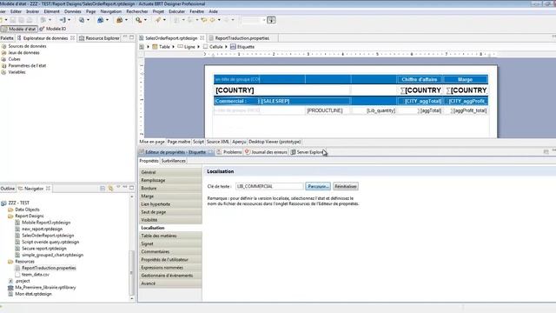Image resolution: width=556 pixels, height=313 pixels.
Task: Select the Cubes node
Action: tap(11, 59)
